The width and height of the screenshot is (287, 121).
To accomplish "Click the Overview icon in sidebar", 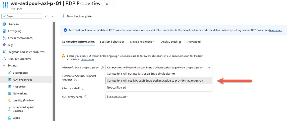I will [x=4, y=24].
